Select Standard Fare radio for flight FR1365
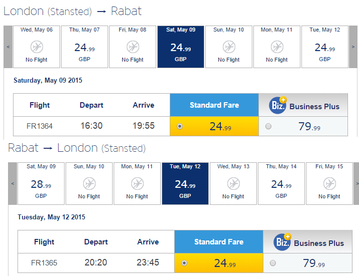The height and width of the screenshot is (276, 359). coord(184,263)
